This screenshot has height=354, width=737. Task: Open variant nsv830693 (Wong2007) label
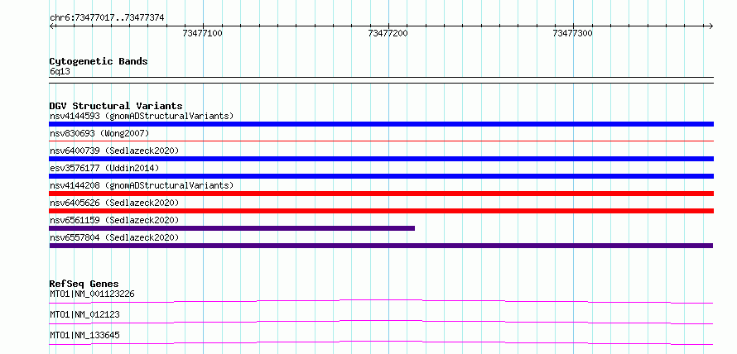99,133
